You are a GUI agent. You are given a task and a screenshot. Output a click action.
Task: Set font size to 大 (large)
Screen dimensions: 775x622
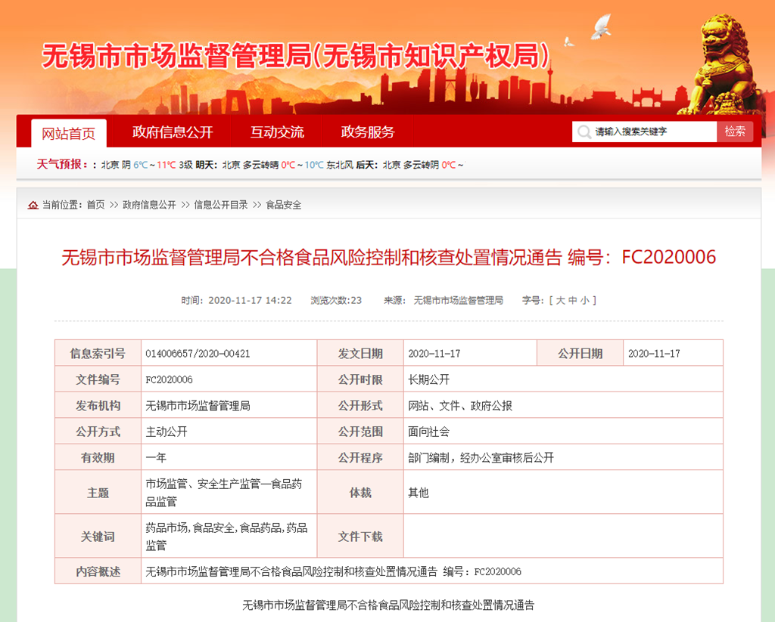tap(561, 300)
